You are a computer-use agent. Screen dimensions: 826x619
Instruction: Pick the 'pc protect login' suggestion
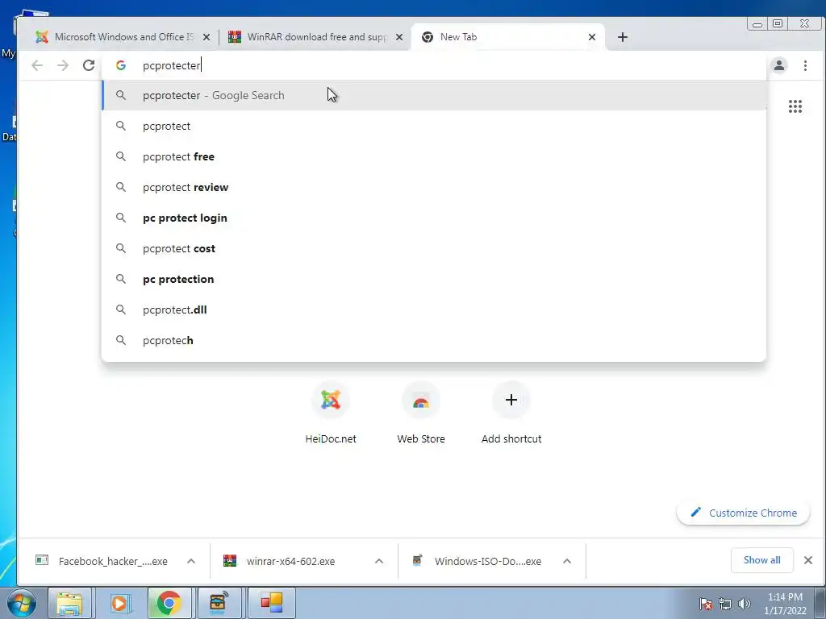coord(434,218)
